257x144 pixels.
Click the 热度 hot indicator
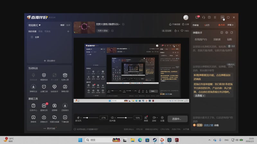click(x=222, y=25)
